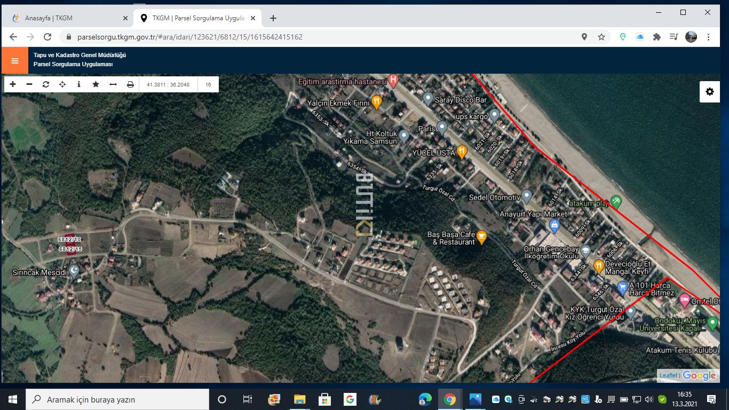Click the YÜCEL USTA restaurant pin
The width and height of the screenshot is (729, 410).
(462, 152)
